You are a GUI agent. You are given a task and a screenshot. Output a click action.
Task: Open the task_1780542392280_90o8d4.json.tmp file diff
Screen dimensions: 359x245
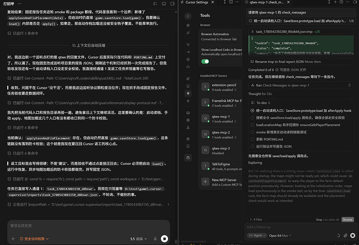click(284, 32)
